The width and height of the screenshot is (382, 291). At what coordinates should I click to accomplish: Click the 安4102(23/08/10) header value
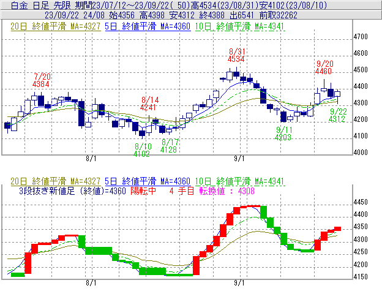293,5
